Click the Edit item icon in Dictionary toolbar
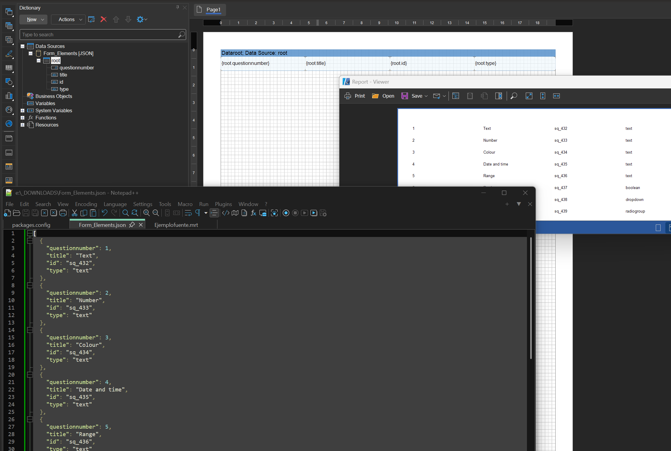 click(x=91, y=19)
